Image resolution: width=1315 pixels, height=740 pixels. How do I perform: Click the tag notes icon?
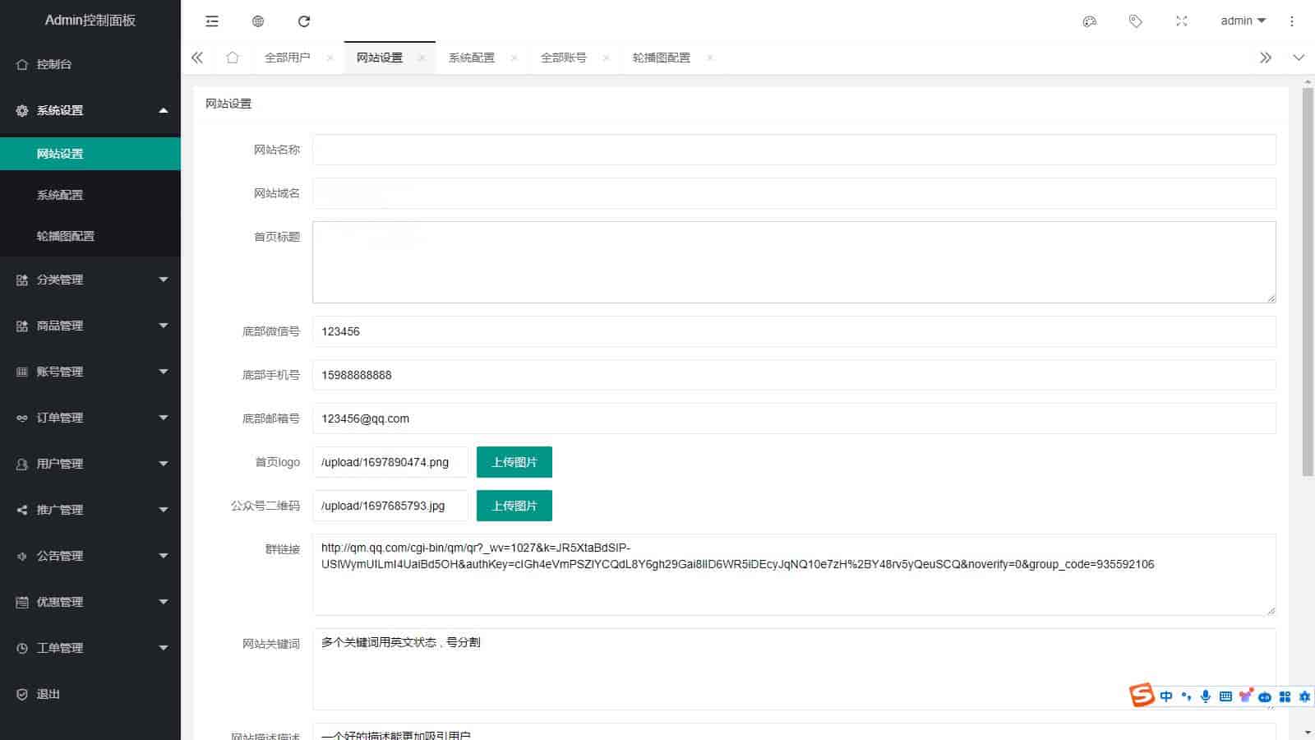[x=1136, y=21]
